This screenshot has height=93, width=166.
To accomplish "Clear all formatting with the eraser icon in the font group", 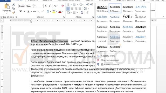I will 63,6.
